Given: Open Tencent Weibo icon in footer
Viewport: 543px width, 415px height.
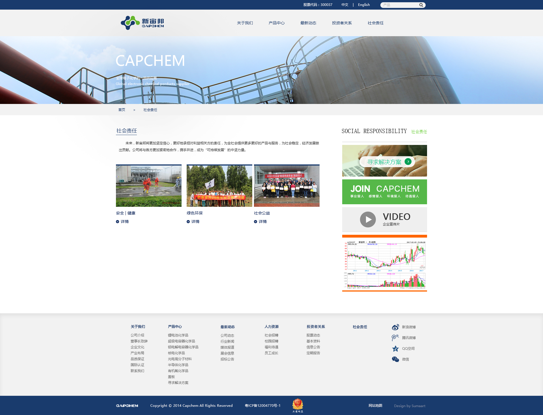Looking at the screenshot, I should point(395,338).
